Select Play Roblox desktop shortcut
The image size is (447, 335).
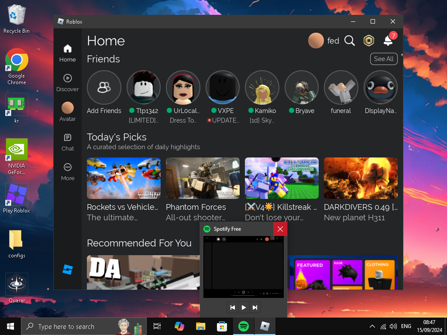17,198
